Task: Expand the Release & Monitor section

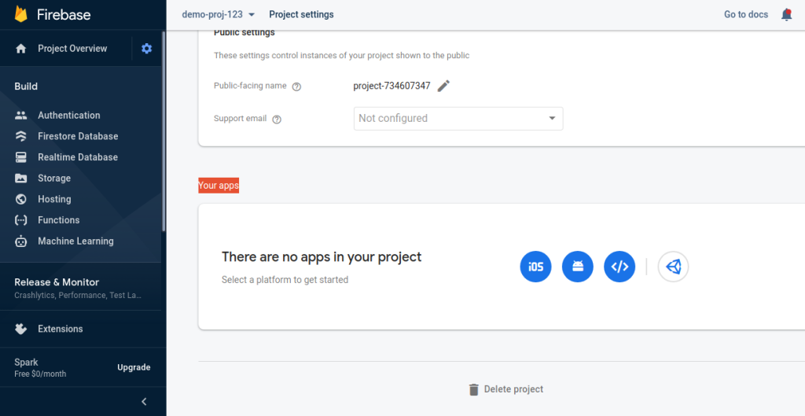Action: point(81,288)
